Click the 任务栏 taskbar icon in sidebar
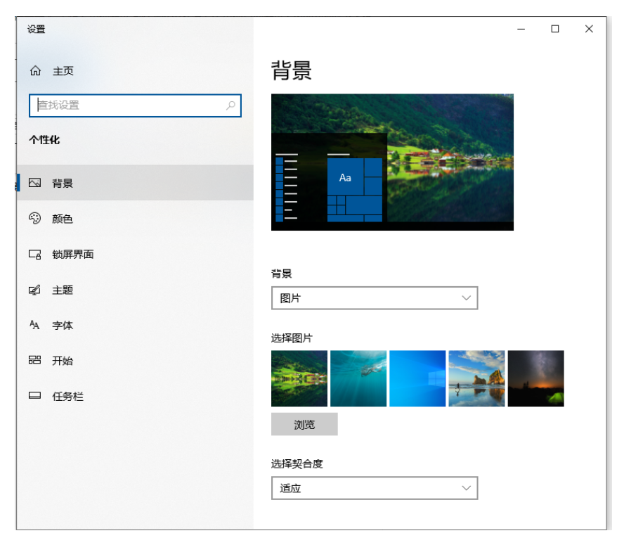Viewport: 624px width, 545px height. 34,395
